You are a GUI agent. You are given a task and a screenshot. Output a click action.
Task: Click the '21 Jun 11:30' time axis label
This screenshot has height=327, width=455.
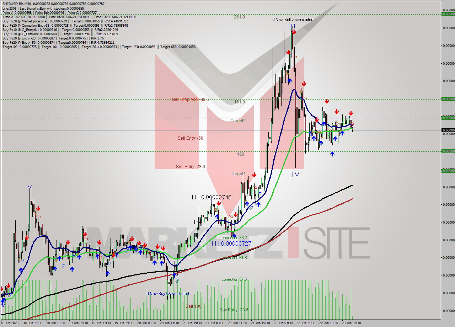click(x=238, y=323)
